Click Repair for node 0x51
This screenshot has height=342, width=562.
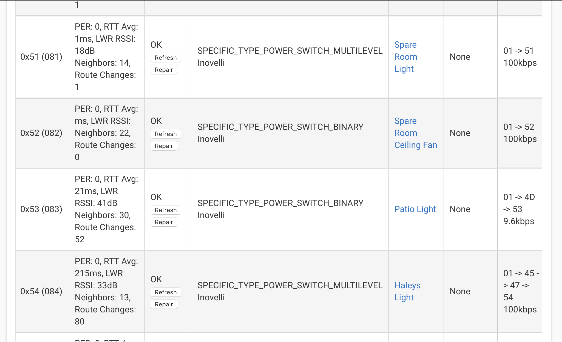coord(164,70)
